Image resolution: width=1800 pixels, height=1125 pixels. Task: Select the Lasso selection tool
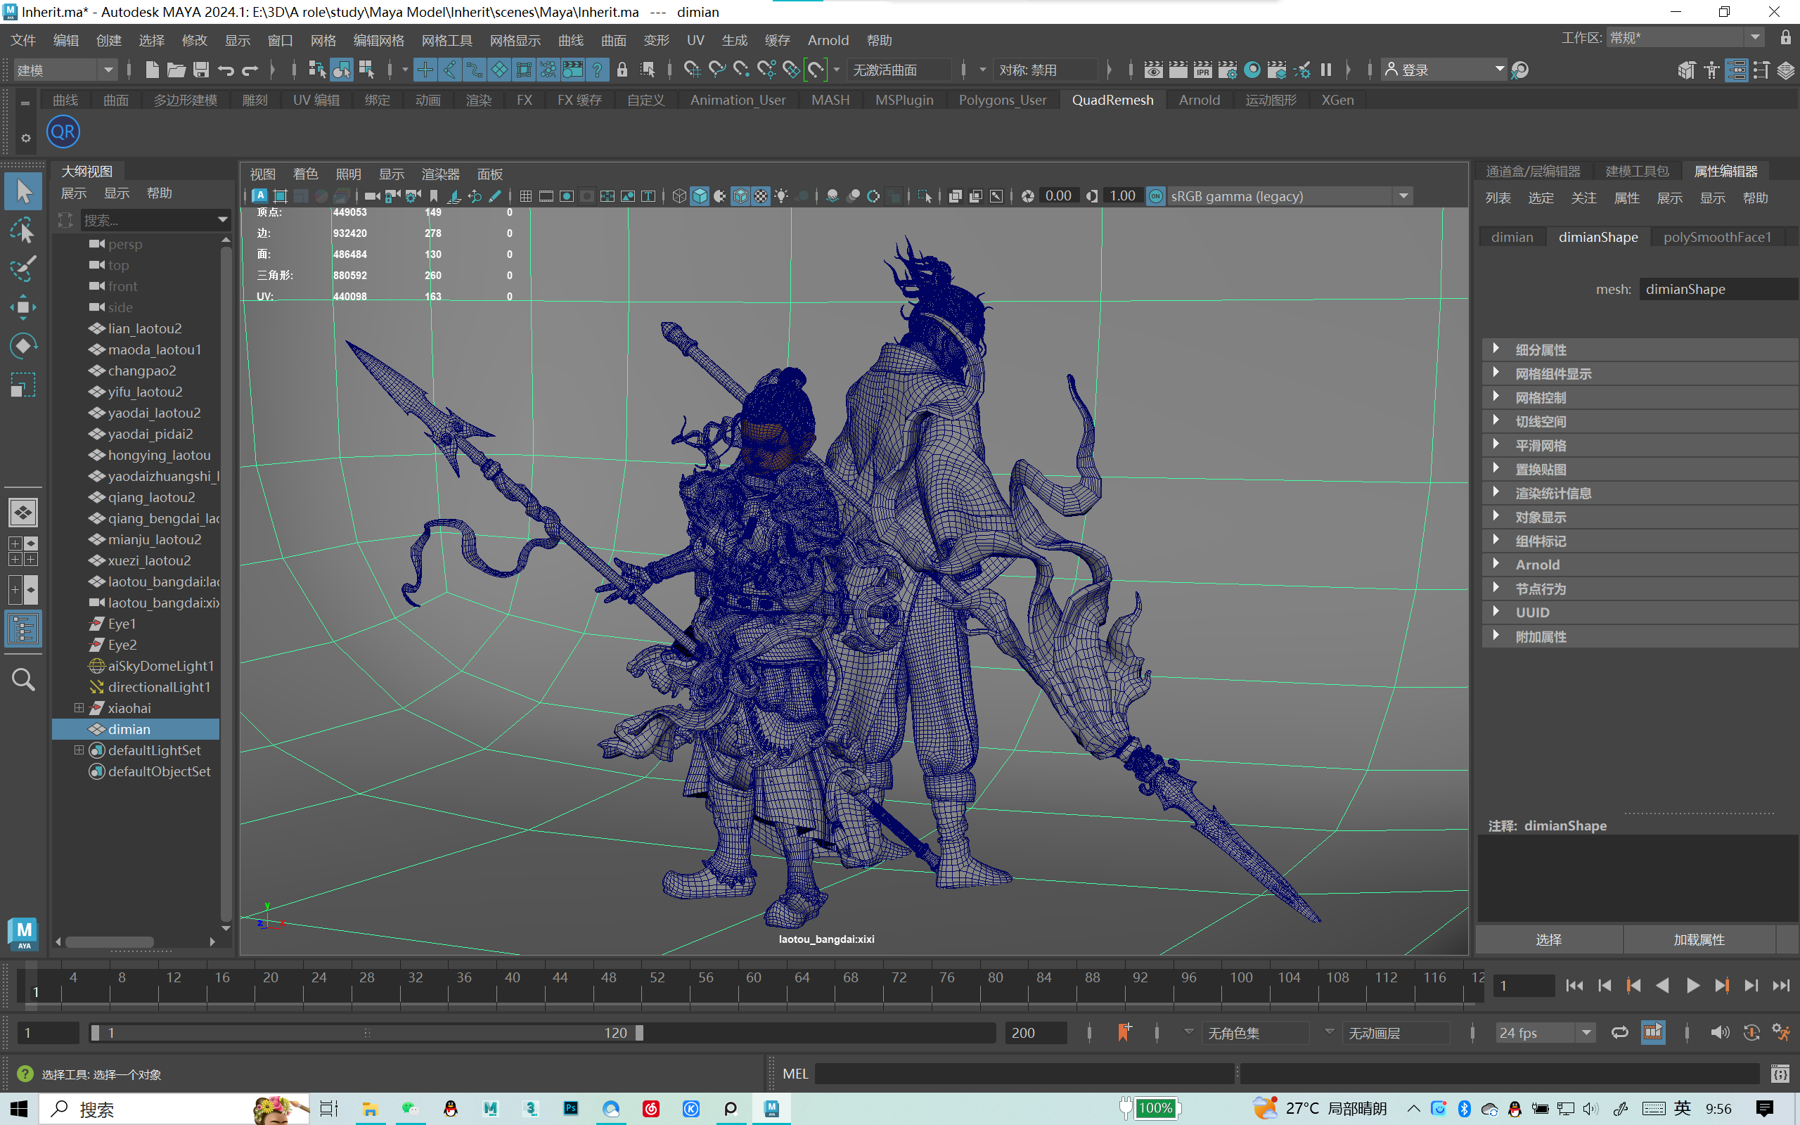22,231
